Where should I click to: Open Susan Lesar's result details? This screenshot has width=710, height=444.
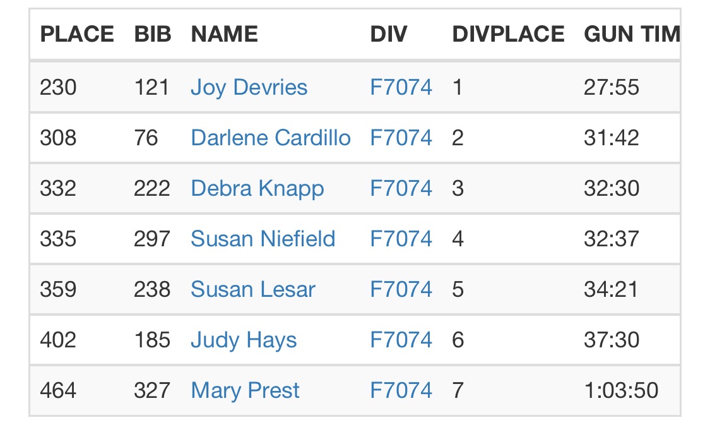tap(252, 289)
